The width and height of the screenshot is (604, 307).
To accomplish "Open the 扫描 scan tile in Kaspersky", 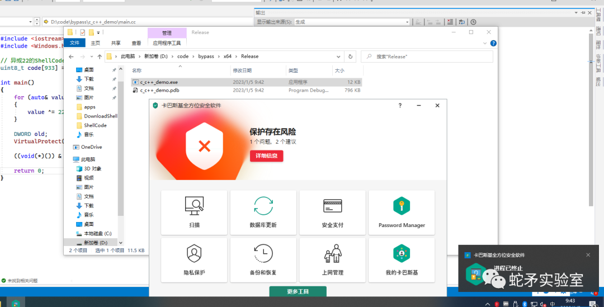I will (x=194, y=212).
